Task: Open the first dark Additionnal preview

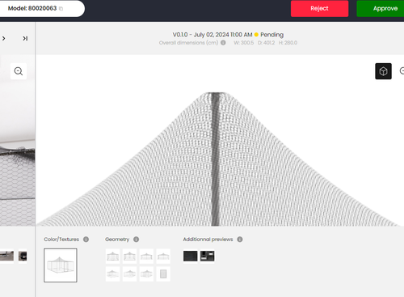Action: coord(191,256)
